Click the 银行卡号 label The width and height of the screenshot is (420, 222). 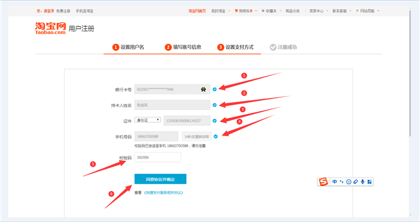point(124,90)
